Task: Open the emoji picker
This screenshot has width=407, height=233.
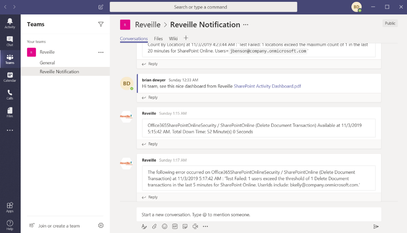Action: pyautogui.click(x=164, y=227)
